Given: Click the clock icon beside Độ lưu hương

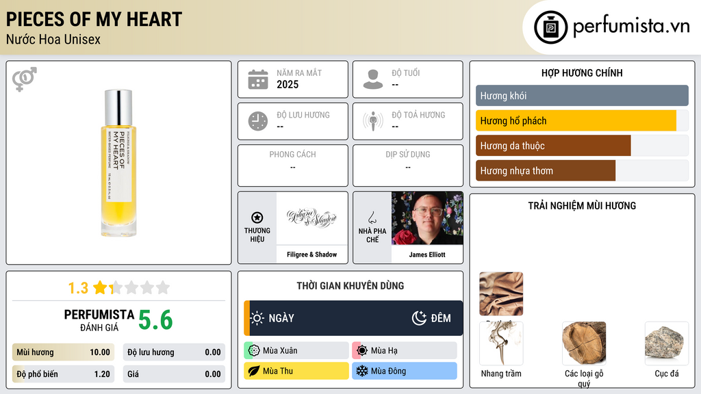Looking at the screenshot, I should click(258, 121).
